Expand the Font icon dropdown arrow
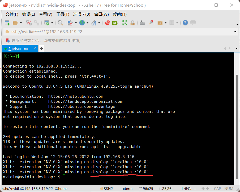The width and height of the screenshot is (240, 192). click(99, 23)
